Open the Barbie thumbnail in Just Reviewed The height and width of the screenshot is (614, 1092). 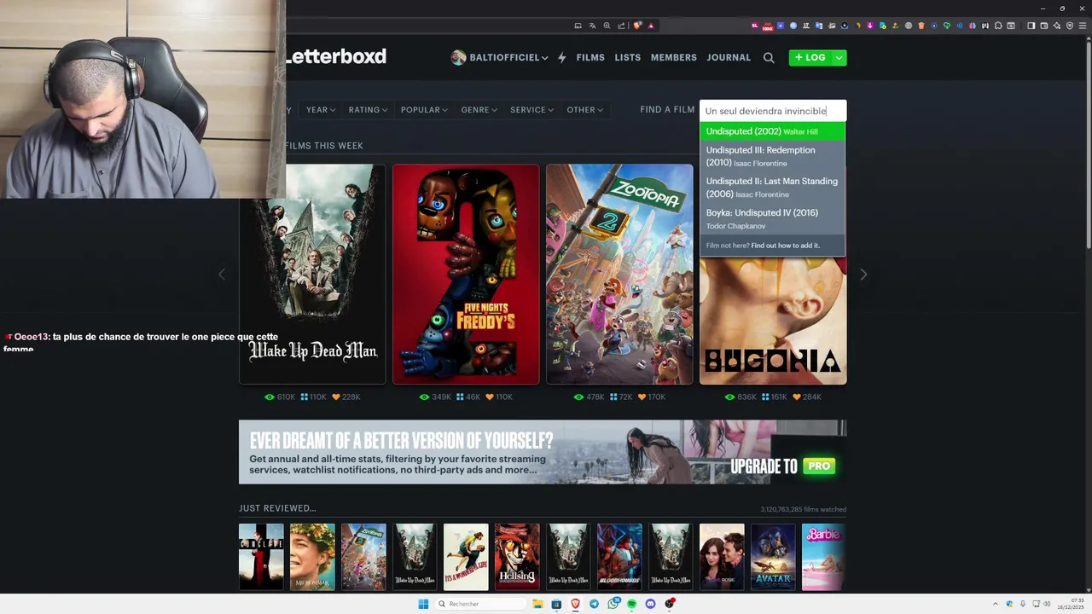(x=824, y=557)
